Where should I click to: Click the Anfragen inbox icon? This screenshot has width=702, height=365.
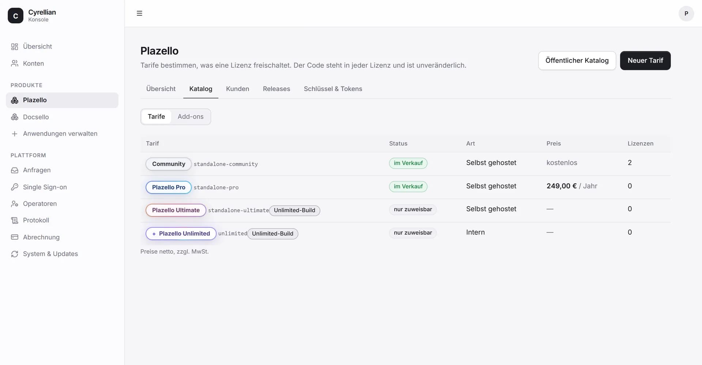pos(15,170)
